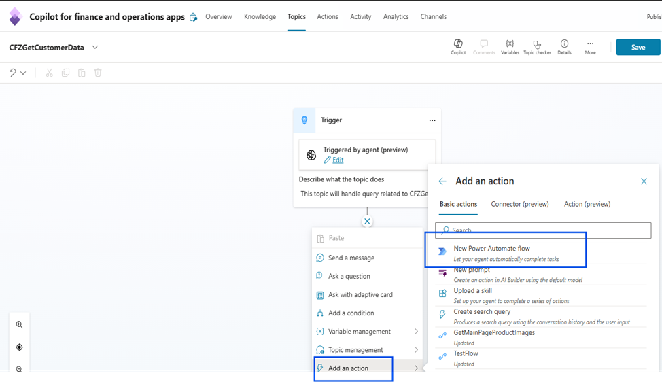This screenshot has height=382, width=662.
Task: Select the GetMainPageProductImages flow
Action: point(541,337)
